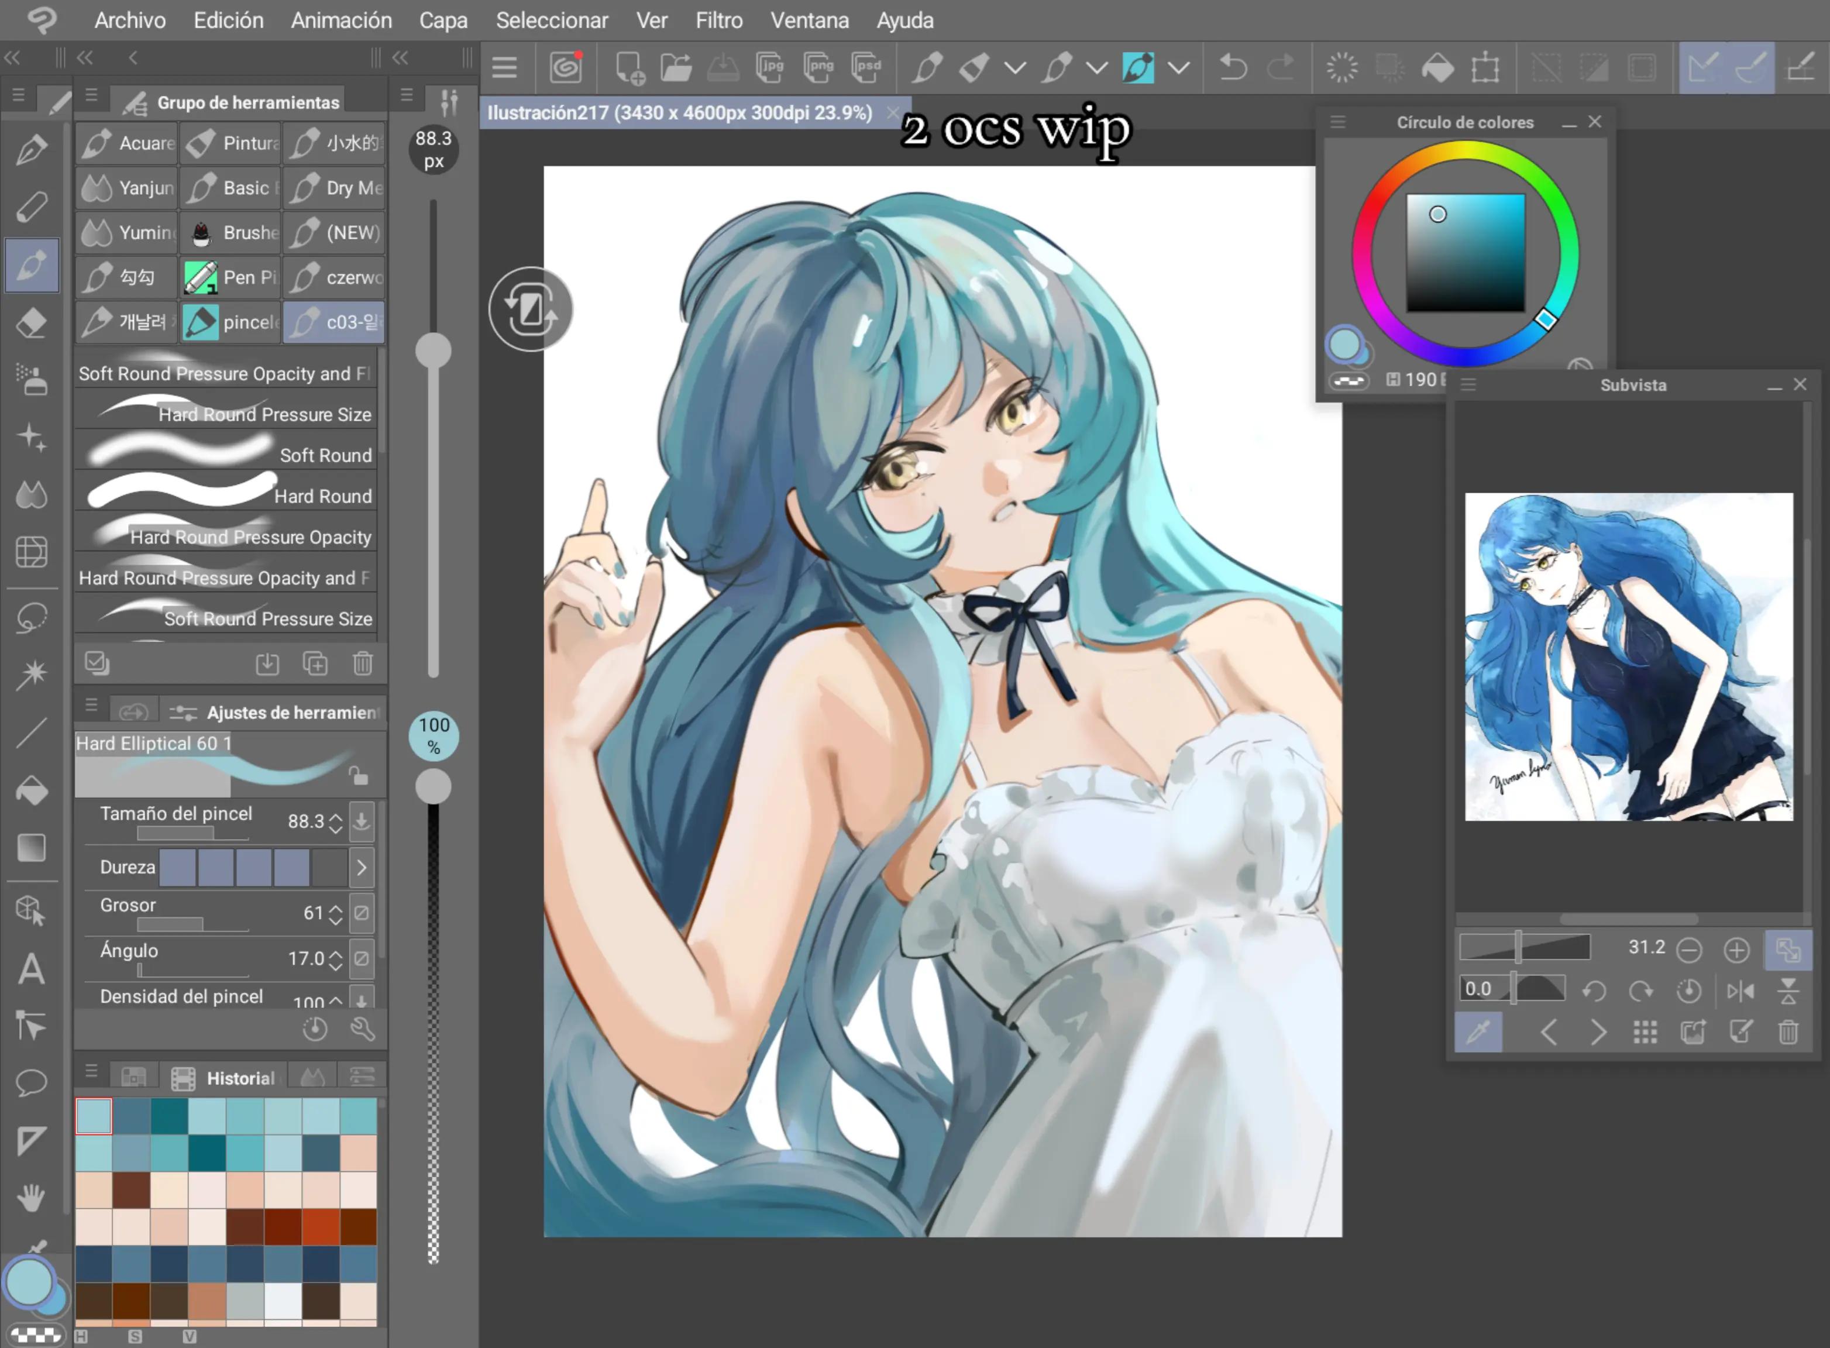The height and width of the screenshot is (1348, 1830).
Task: Open the Círculo de colores panel menu
Action: 1337,122
